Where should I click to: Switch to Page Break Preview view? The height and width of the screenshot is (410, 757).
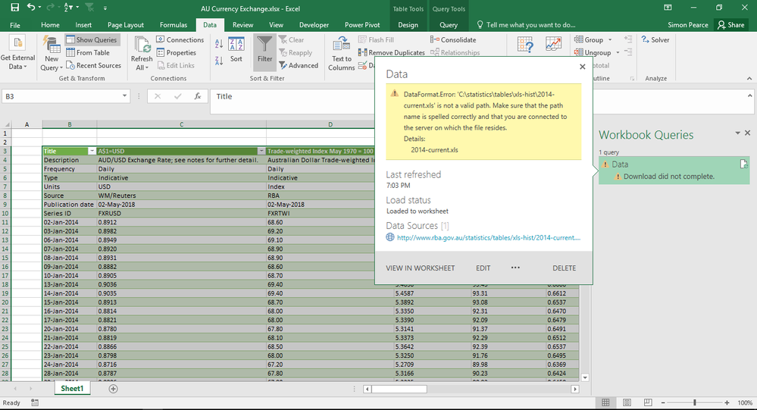point(648,402)
